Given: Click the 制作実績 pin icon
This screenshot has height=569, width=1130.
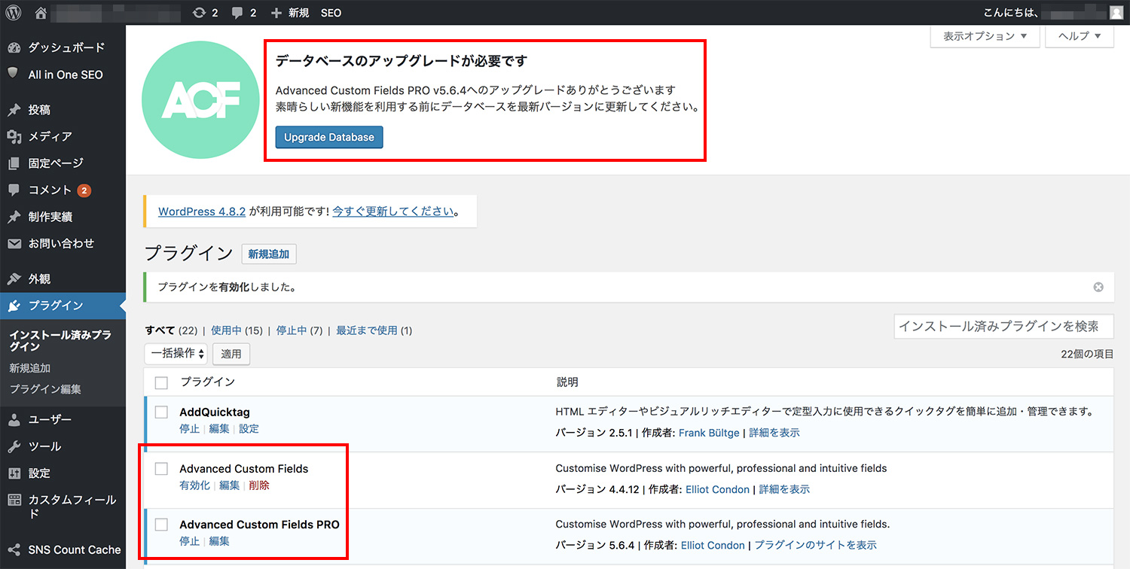Looking at the screenshot, I should pyautogui.click(x=14, y=217).
